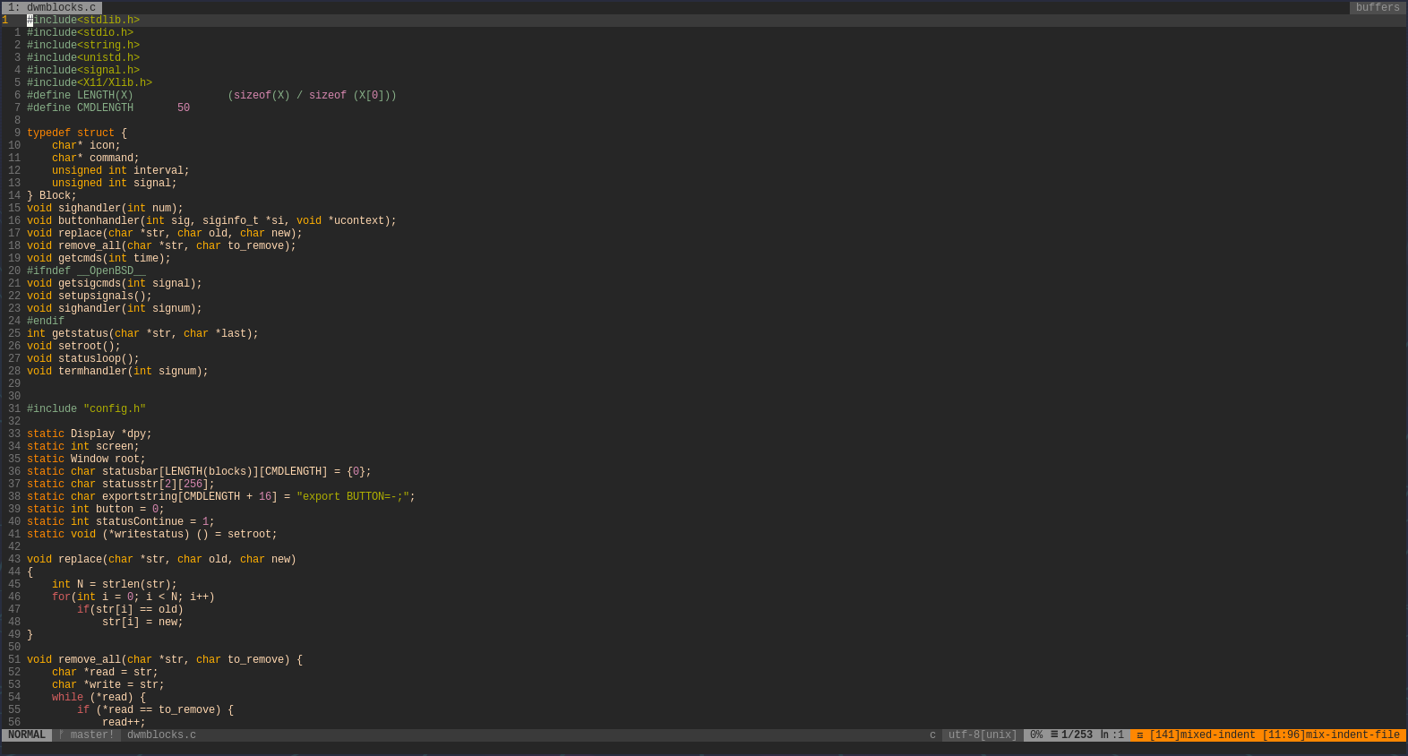The image size is (1408, 756).
Task: Click the typedef struct line
Action: [x=76, y=133]
